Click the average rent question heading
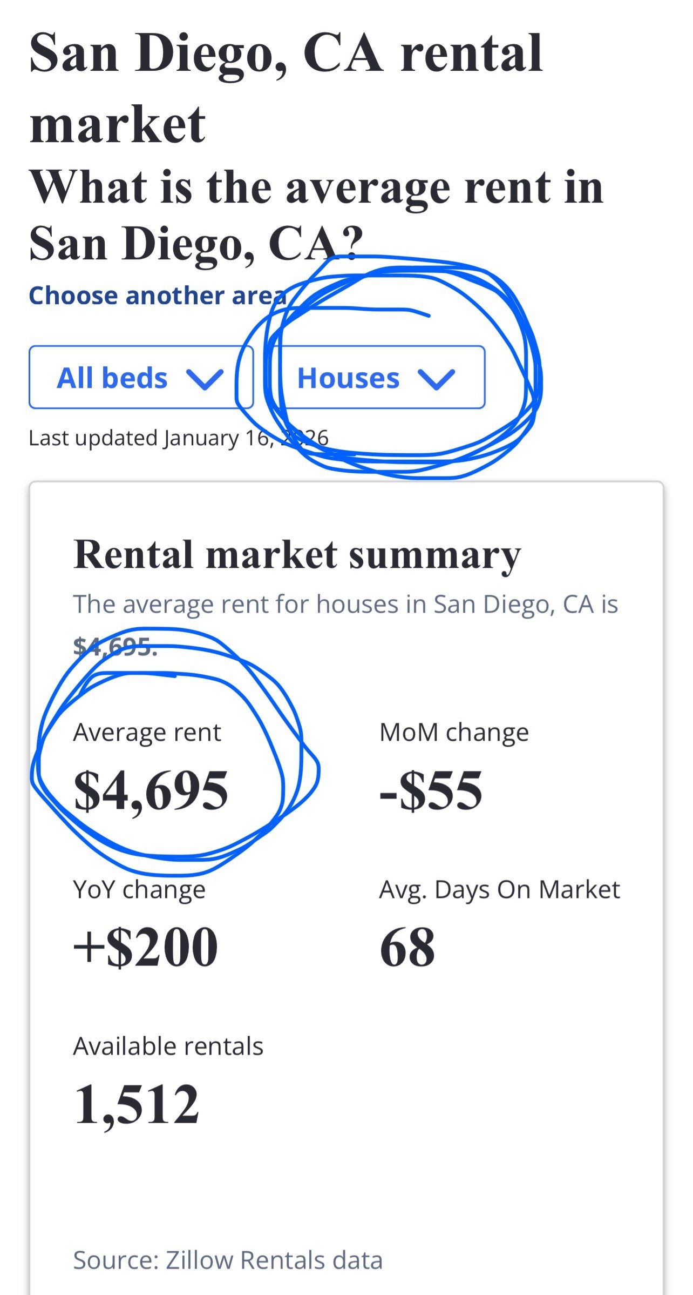Image resolution: width=693 pixels, height=1295 pixels. pyautogui.click(x=316, y=215)
